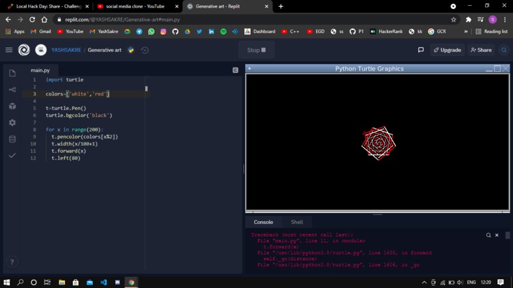Click the search icon in the Replit header
This screenshot has width=513, height=288.
[504, 50]
